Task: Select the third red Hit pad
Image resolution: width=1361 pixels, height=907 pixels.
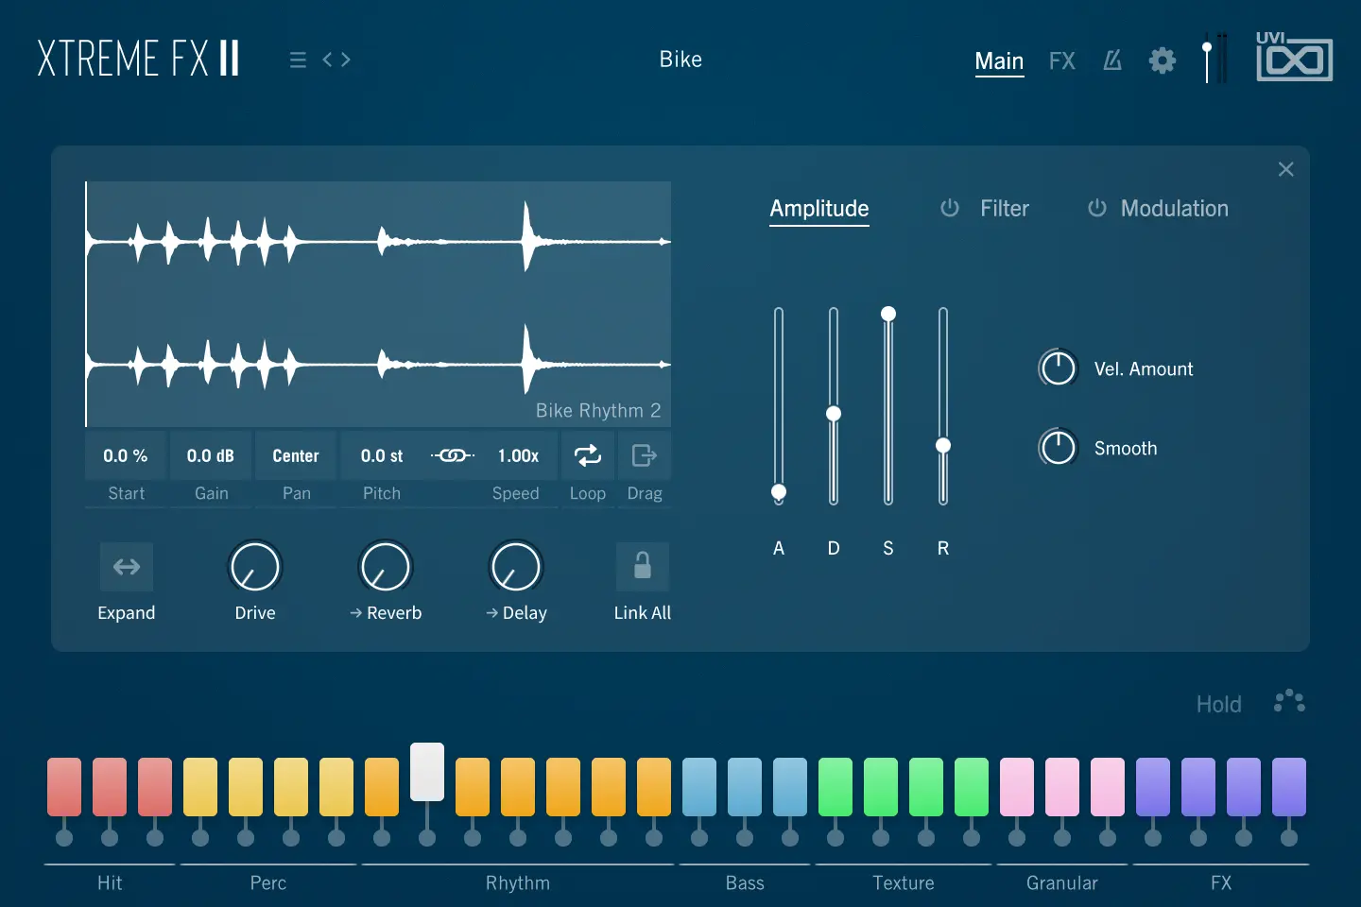Action: [x=155, y=786]
